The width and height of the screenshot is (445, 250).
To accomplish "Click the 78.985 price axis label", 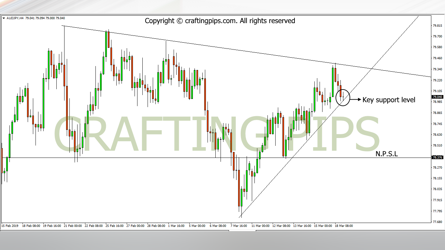I will click(x=437, y=102).
